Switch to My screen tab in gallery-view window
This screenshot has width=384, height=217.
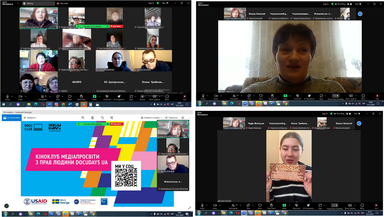[x=62, y=3]
